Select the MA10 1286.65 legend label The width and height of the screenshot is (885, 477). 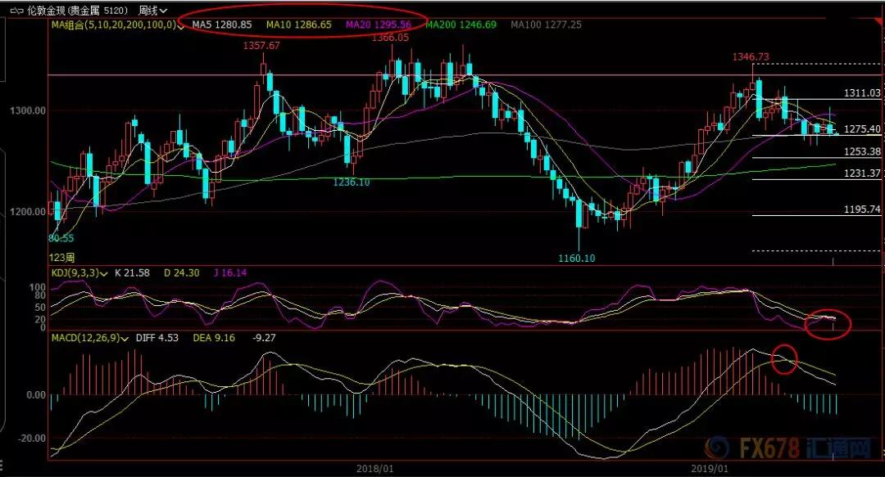(x=300, y=25)
